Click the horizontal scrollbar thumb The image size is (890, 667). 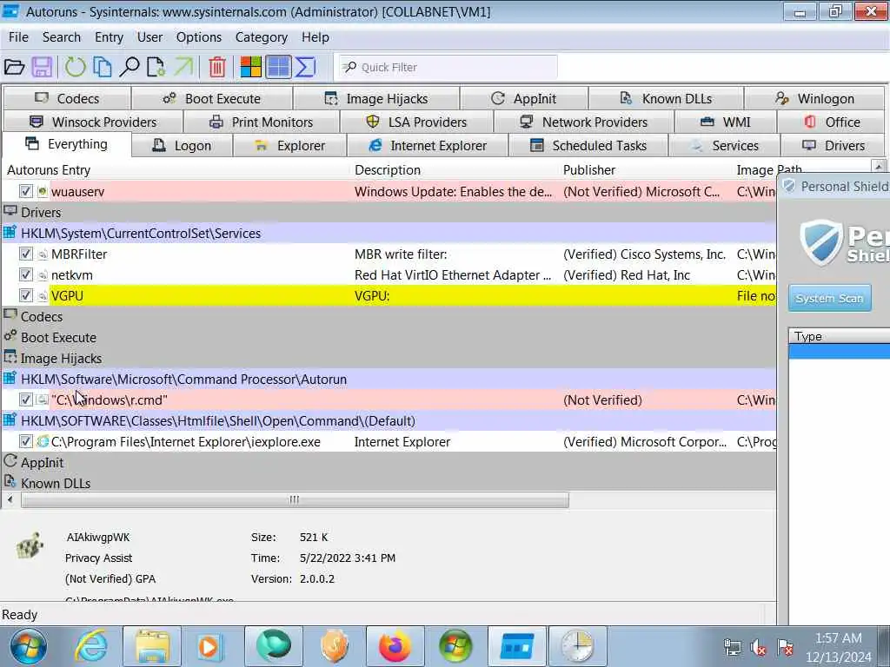pyautogui.click(x=295, y=499)
